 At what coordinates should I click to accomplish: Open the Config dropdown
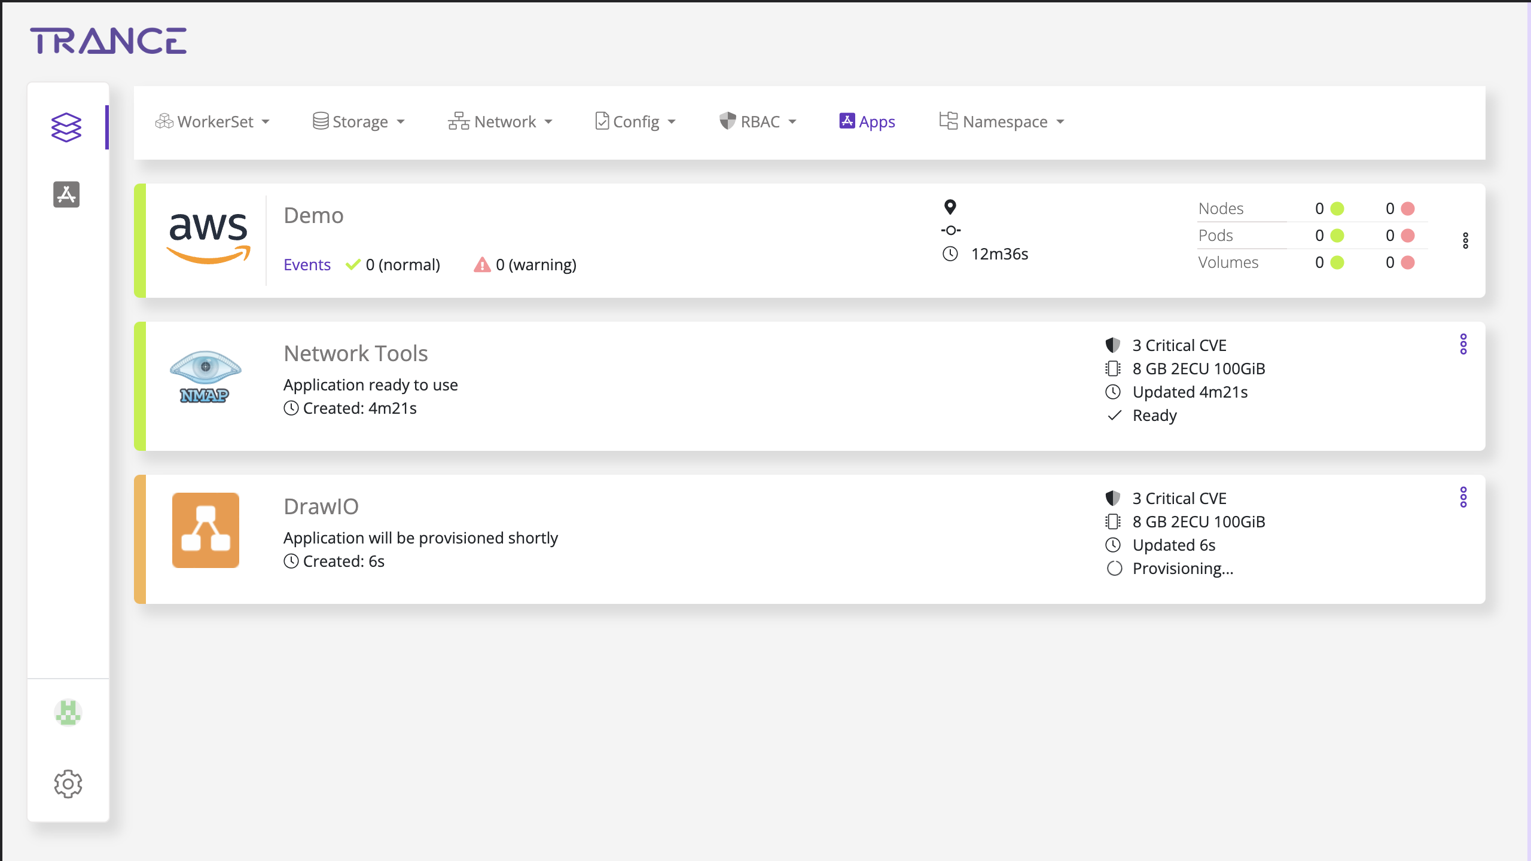(x=635, y=122)
